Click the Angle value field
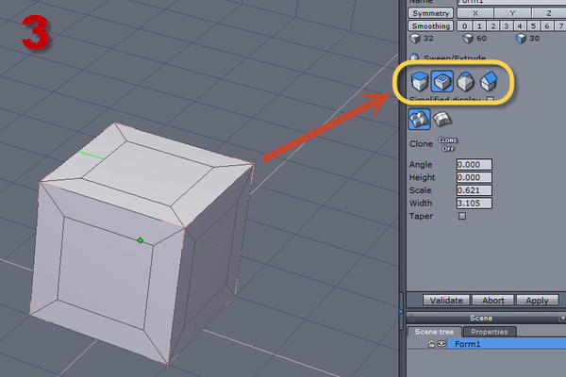Screen dimensions: 566x377 coord(474,165)
